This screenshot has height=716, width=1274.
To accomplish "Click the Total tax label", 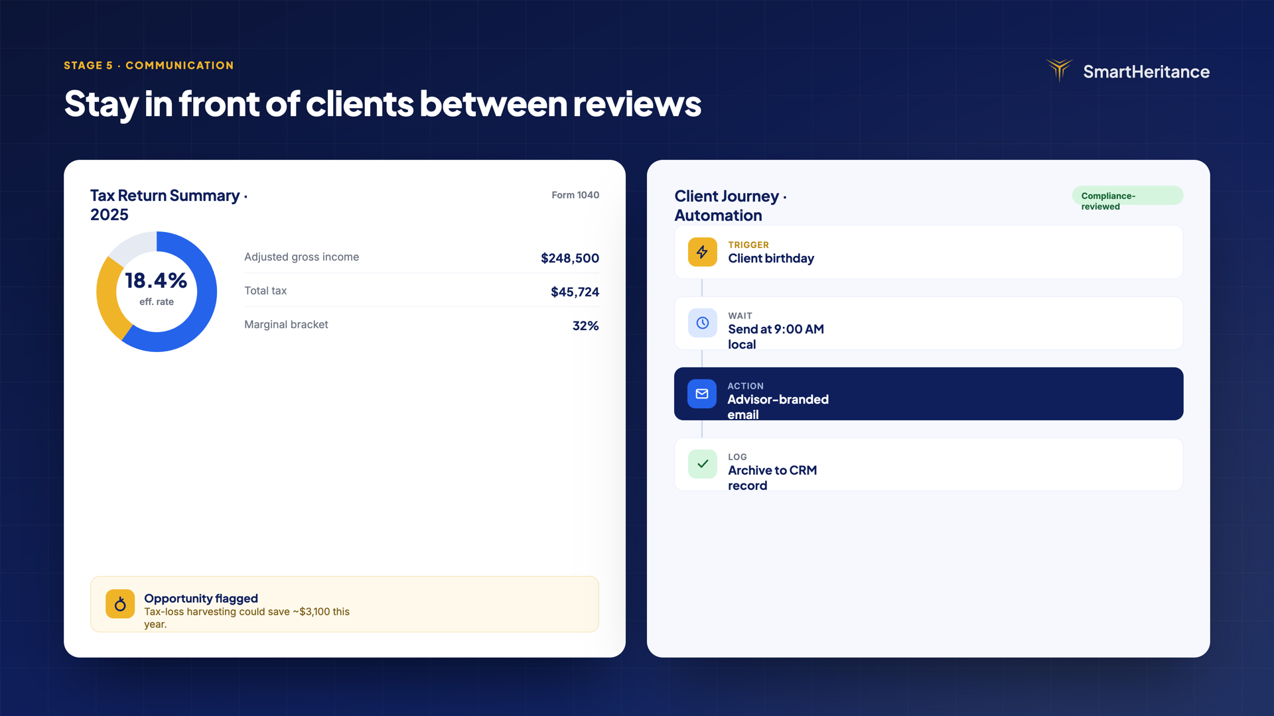I will tap(265, 290).
